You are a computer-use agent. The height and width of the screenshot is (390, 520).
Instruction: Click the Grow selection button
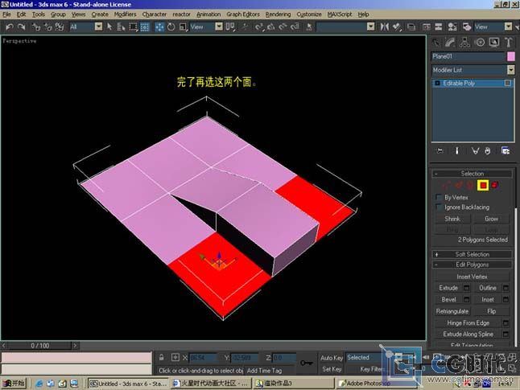[x=491, y=219]
